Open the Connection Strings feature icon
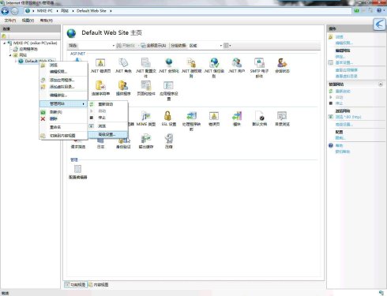This screenshot has width=387, height=296. 100,88
